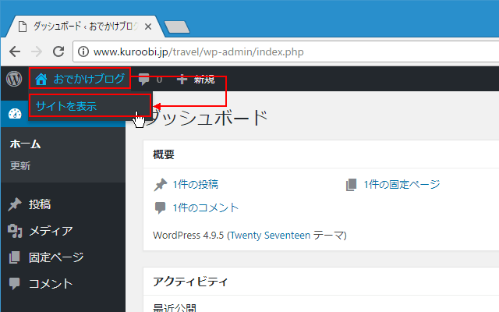
Task: Click the plus icon for 新規
Action: (182, 80)
